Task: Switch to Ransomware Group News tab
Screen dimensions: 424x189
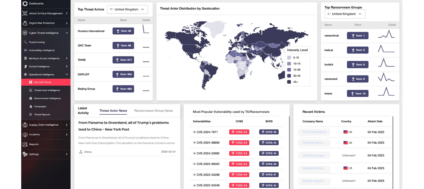Action: click(153, 111)
